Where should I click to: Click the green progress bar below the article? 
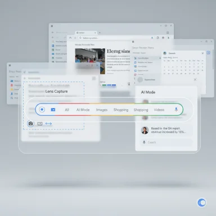pos(104,85)
